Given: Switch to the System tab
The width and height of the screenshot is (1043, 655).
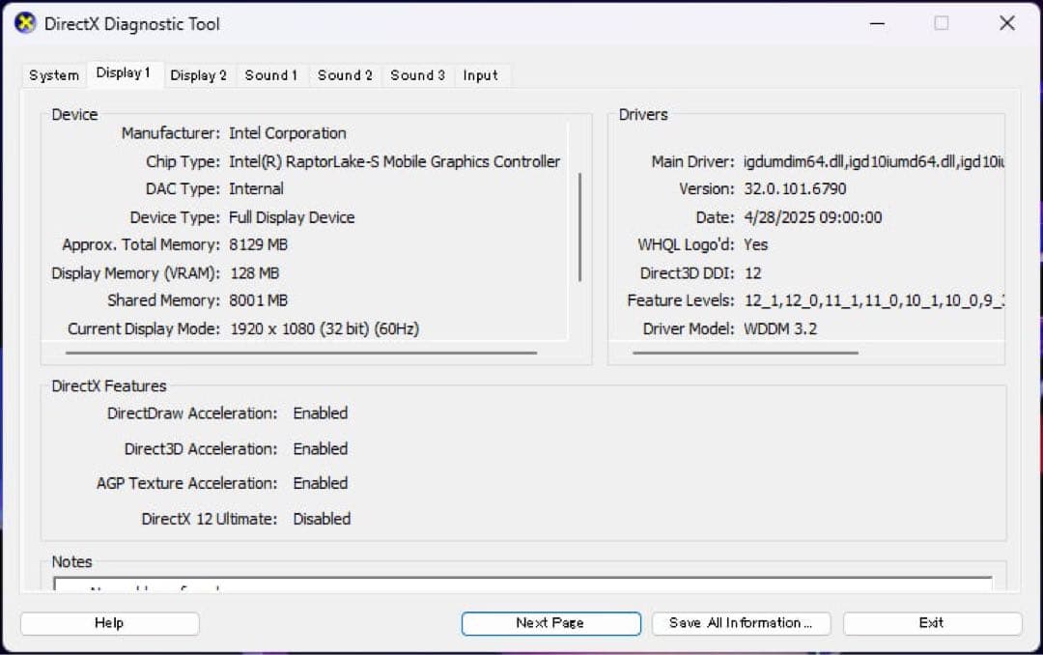Looking at the screenshot, I should pos(53,75).
